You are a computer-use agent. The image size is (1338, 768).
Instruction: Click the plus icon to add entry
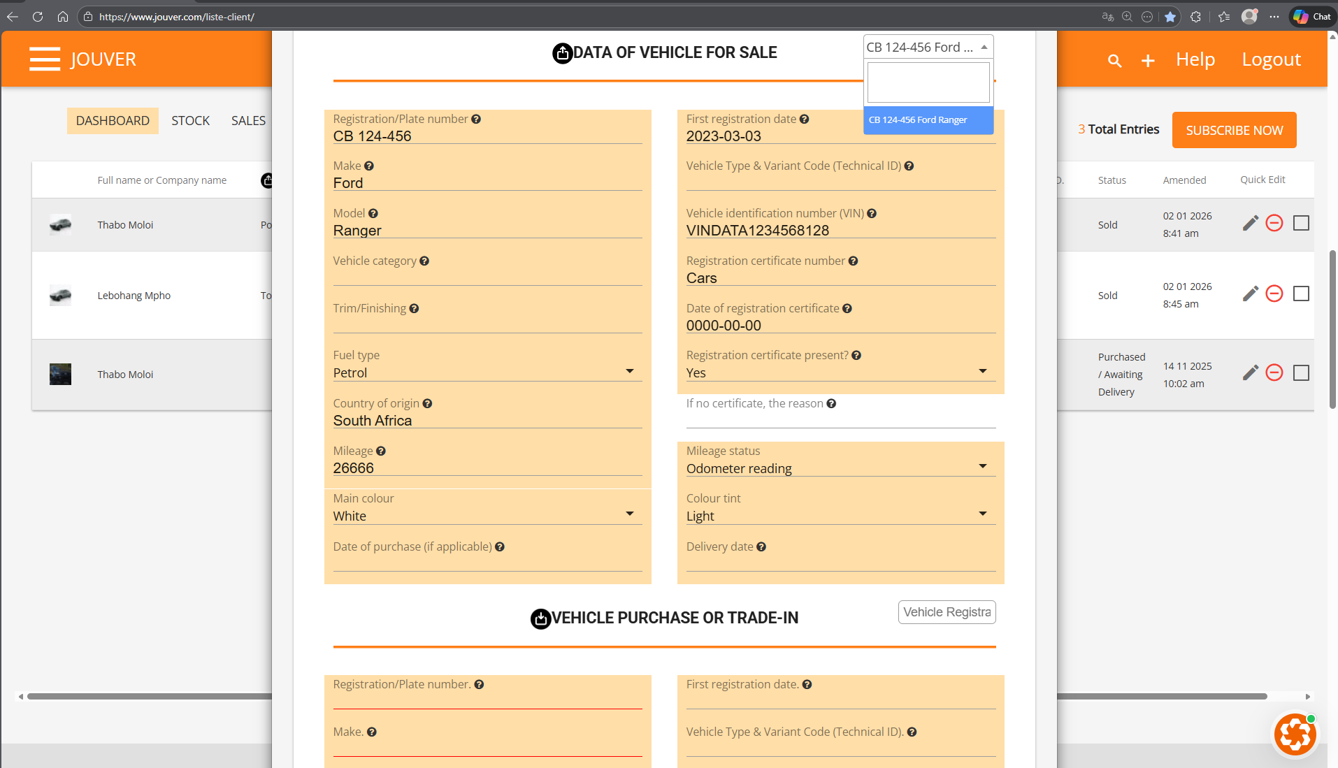click(1148, 61)
